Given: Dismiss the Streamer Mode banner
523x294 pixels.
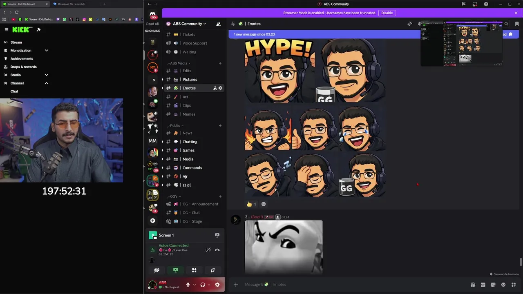Looking at the screenshot, I should point(516,13).
